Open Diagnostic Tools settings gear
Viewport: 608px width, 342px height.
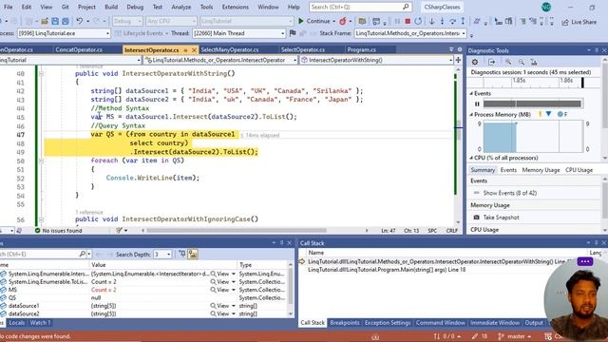pos(475,62)
